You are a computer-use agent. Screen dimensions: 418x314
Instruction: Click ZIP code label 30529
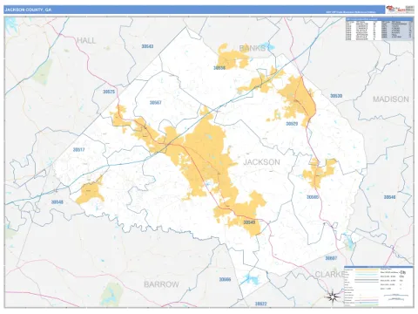pyautogui.click(x=292, y=124)
